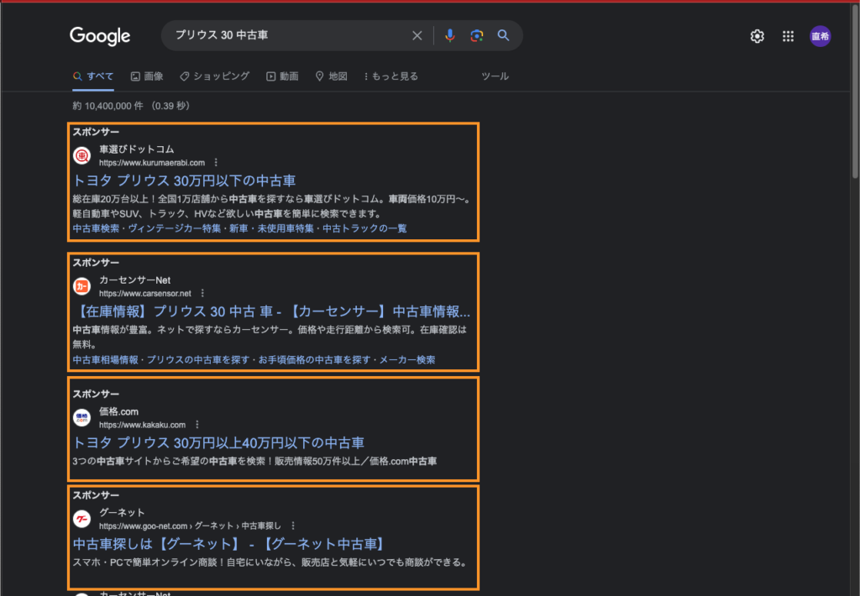
Task: Click the goo-net.com breadcrumb URL text
Action: [190, 525]
